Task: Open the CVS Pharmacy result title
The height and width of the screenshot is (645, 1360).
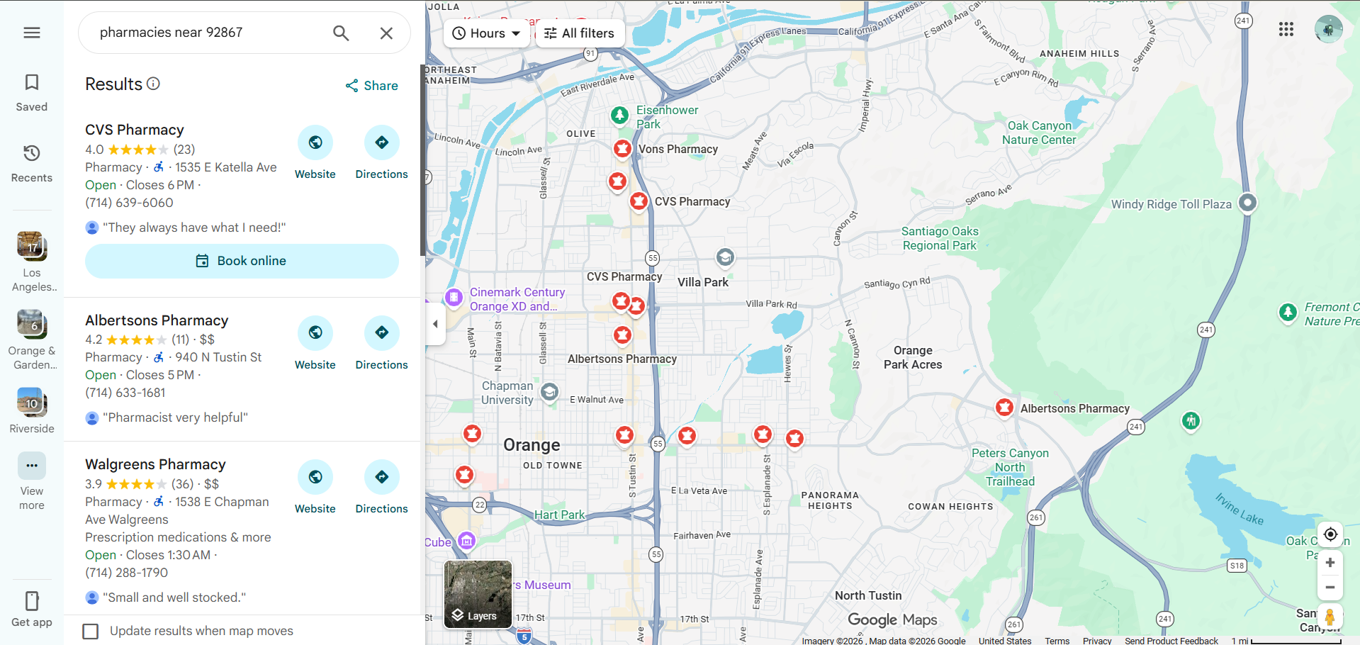Action: click(135, 130)
